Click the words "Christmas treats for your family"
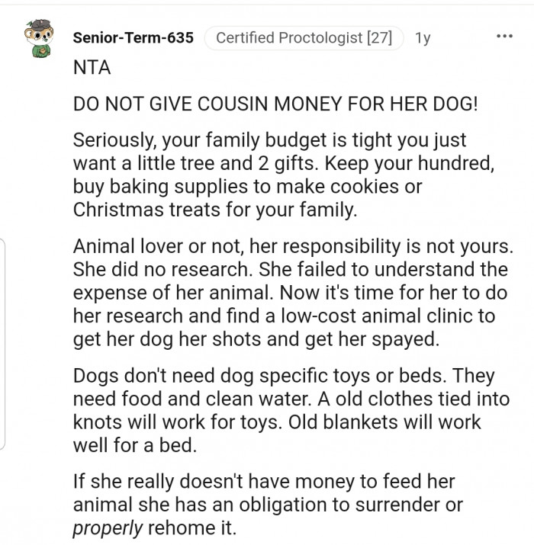This screenshot has width=534, height=545. click(214, 210)
